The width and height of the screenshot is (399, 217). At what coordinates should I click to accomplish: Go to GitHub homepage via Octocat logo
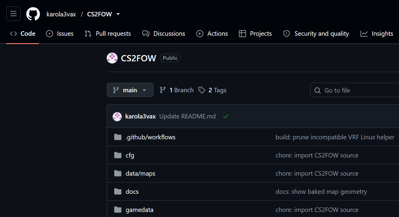click(x=33, y=14)
